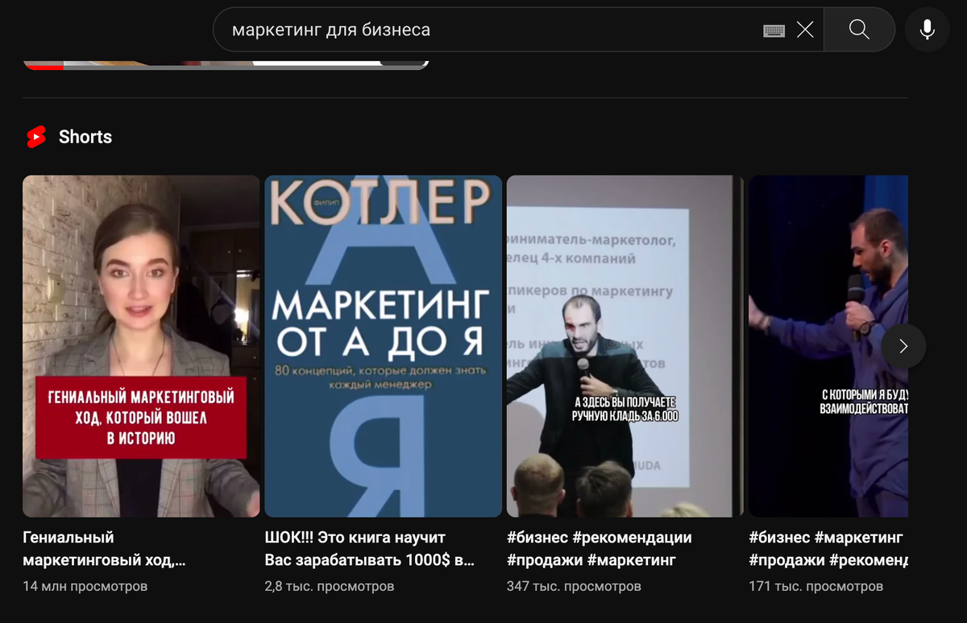Image resolution: width=967 pixels, height=623 pixels.
Task: Click the magnifying glass search button
Action: coord(859,30)
